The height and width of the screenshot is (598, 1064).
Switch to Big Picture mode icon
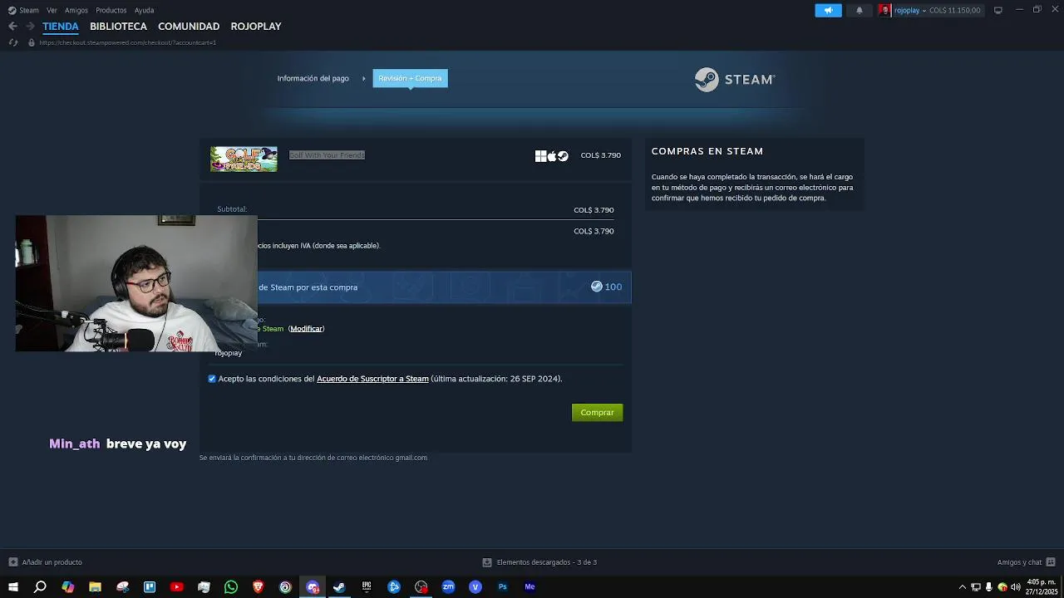coord(997,10)
